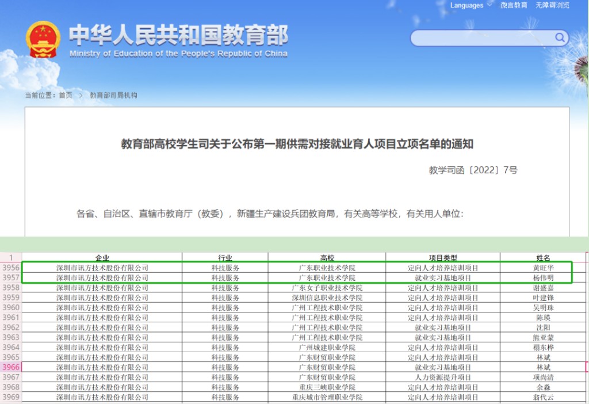Click the search magnifier icon
The image size is (589, 404).
click(560, 37)
